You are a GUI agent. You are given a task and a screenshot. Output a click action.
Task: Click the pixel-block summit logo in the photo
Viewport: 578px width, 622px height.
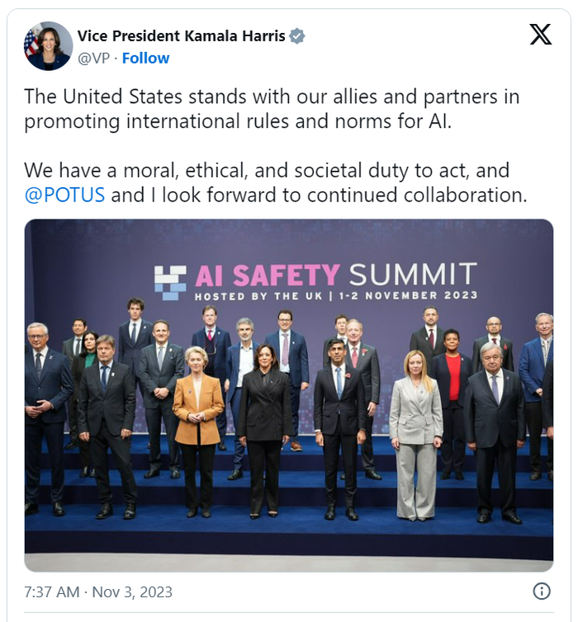coord(170,282)
